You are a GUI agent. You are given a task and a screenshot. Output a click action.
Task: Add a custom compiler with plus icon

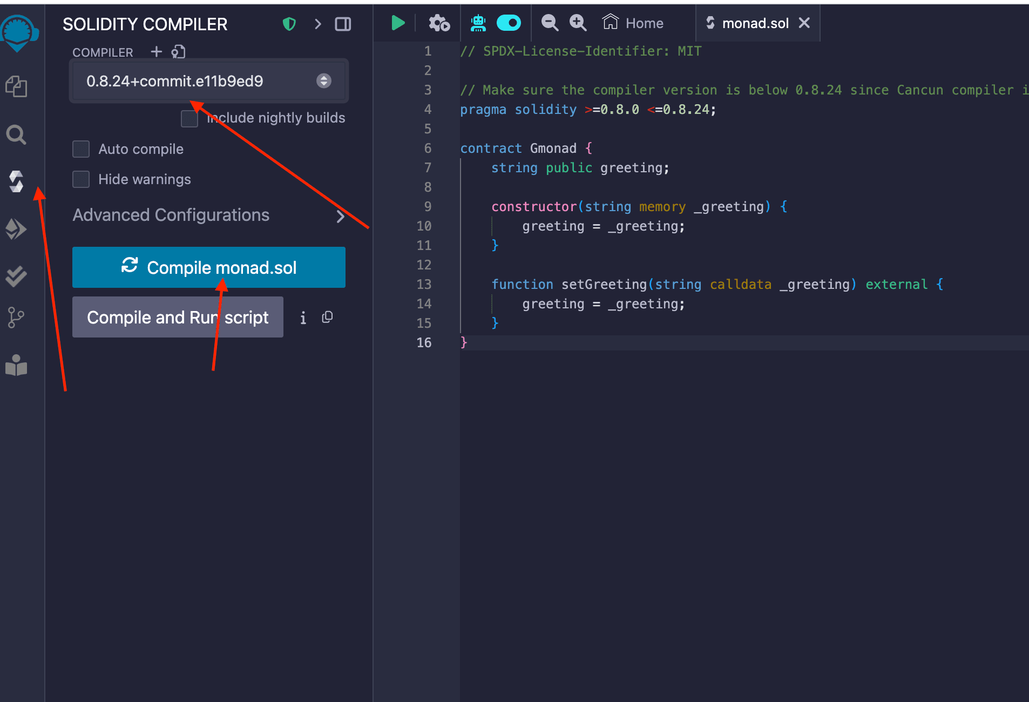coord(157,51)
